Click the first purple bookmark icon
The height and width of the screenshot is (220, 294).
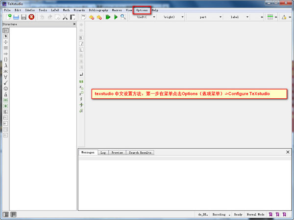click(271, 215)
